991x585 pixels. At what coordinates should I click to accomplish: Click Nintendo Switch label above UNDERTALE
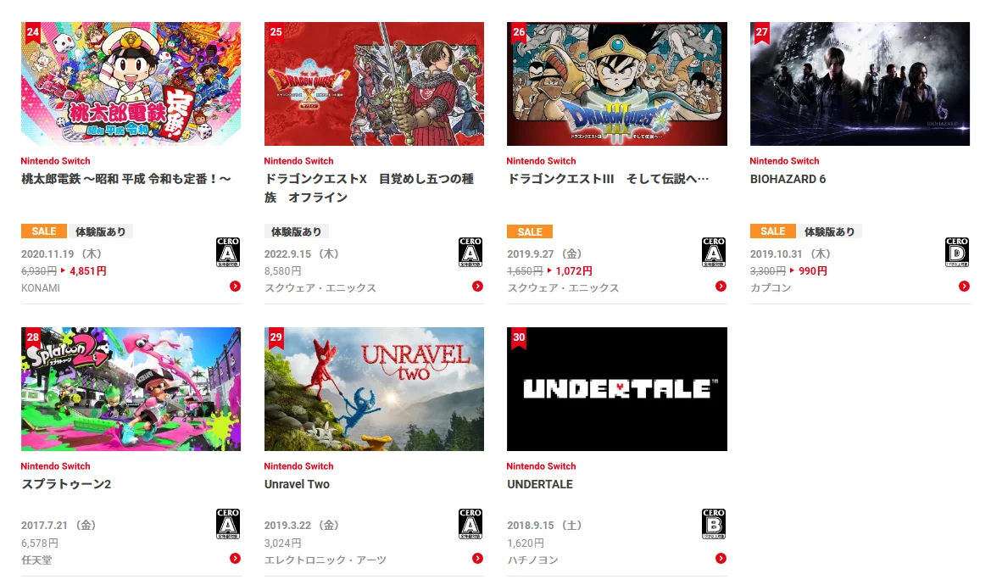tap(541, 466)
